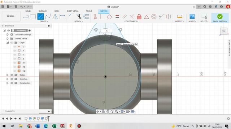Play the timeline

point(11,119)
